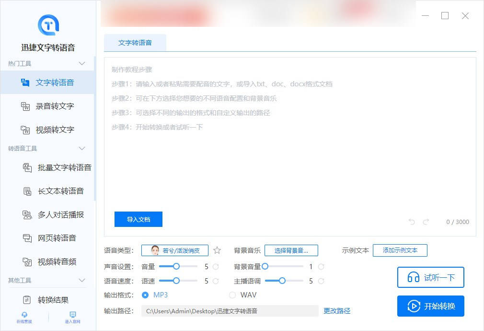Open 选择背景音 background music selector
The image size is (484, 331).
pyautogui.click(x=291, y=250)
